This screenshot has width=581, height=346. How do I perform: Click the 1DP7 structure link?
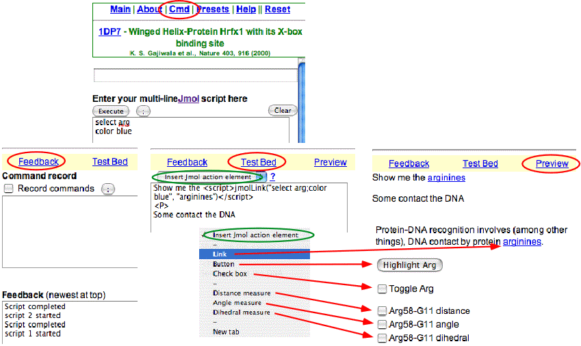[x=109, y=32]
